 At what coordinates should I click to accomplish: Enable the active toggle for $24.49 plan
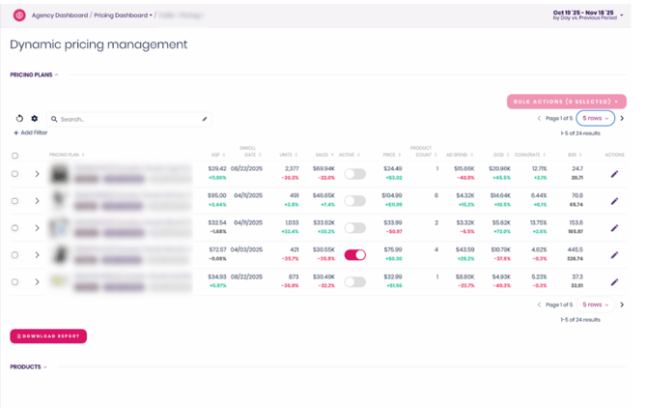click(355, 174)
